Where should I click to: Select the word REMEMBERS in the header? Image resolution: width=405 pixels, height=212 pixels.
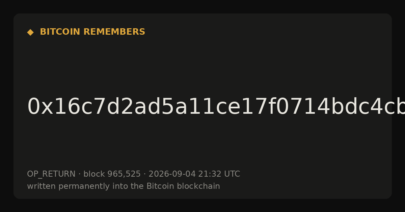114,32
